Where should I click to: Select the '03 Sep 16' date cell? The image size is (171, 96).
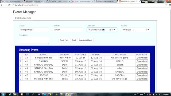coord(96,75)
